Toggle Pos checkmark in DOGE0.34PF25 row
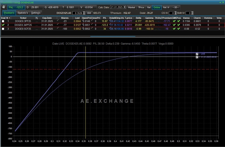Screen dimensions: 225x147 click(x=179, y=25)
